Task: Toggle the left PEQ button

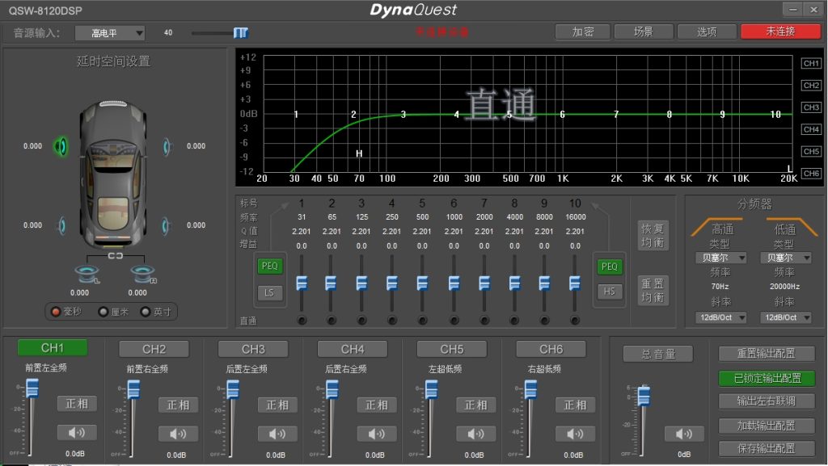Action: (x=270, y=266)
